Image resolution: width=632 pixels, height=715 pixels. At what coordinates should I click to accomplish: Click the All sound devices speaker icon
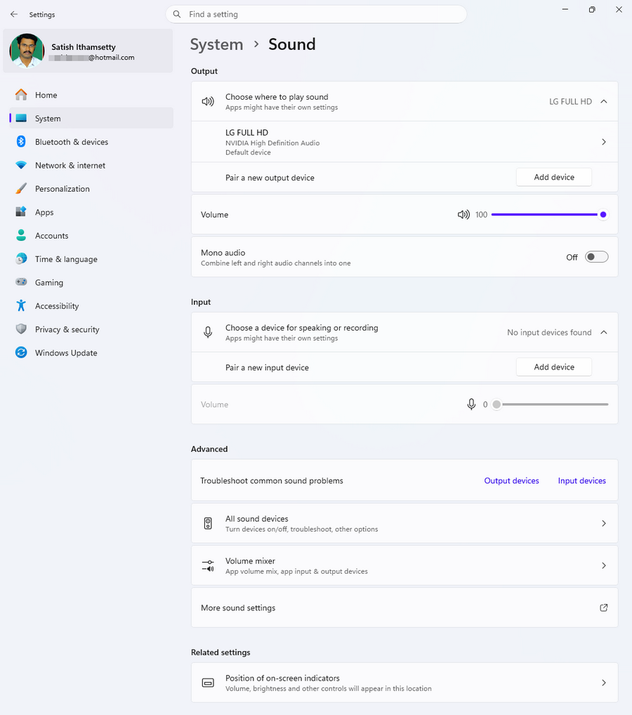coord(208,523)
